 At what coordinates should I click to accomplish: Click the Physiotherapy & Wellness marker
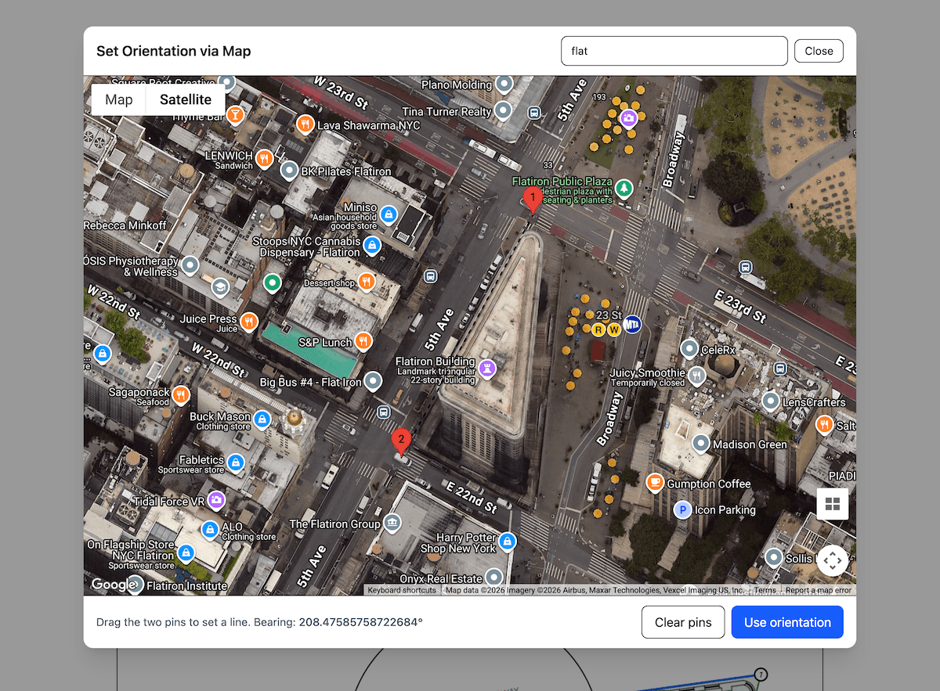[x=190, y=266]
